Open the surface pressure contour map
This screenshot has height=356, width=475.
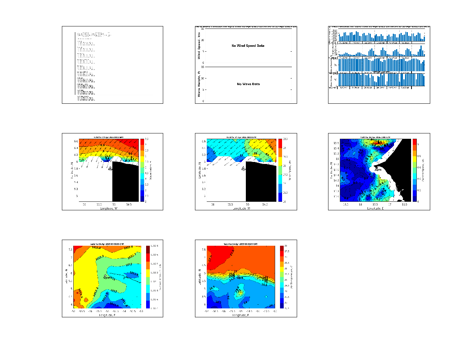[x=107, y=277]
